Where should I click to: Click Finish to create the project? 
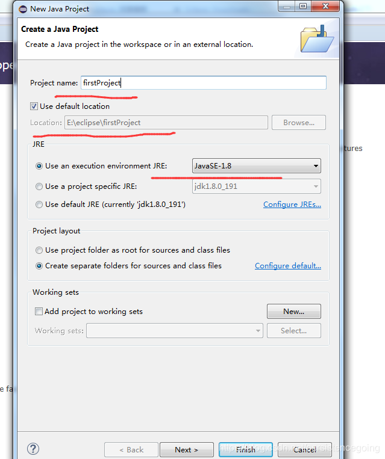point(246,449)
